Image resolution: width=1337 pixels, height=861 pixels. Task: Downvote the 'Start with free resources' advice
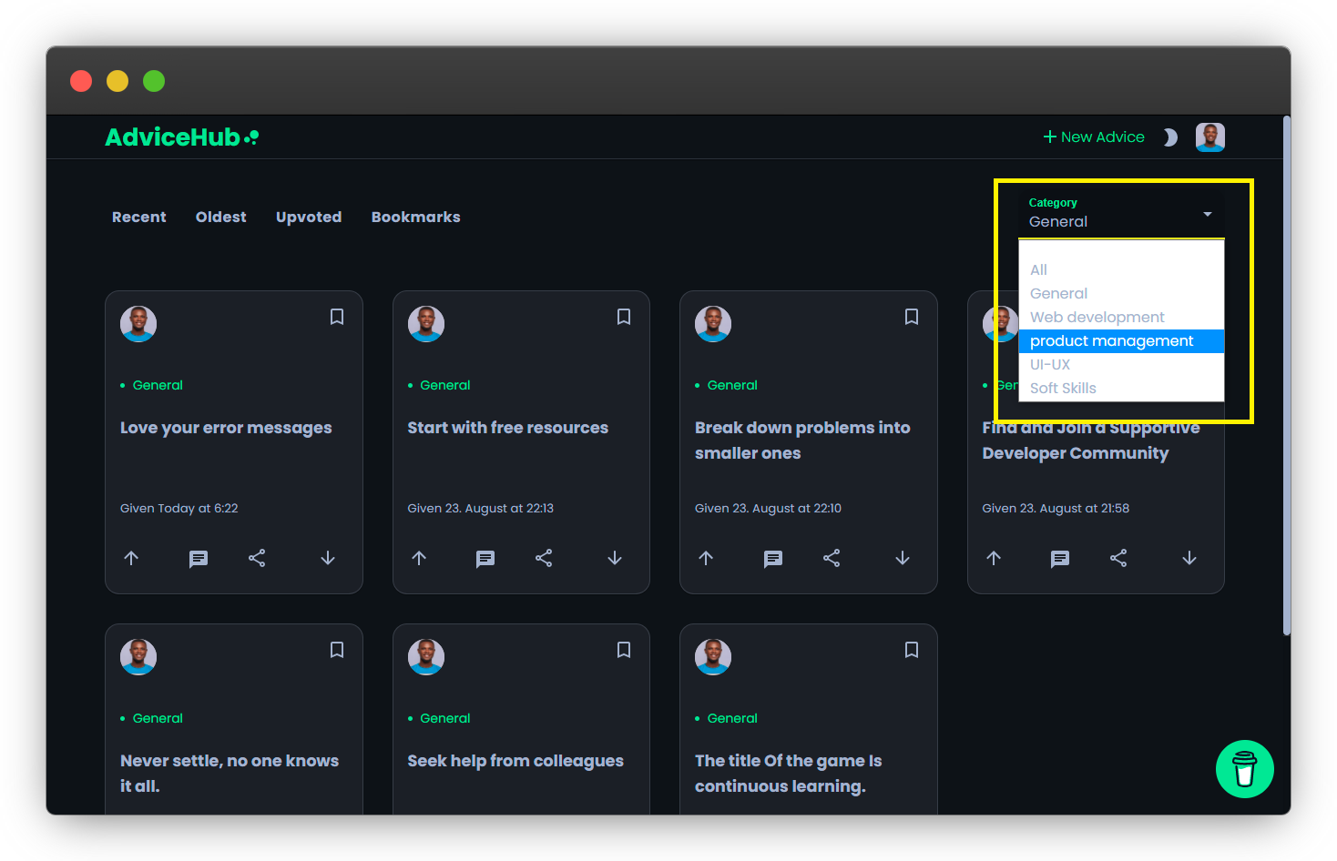615,558
